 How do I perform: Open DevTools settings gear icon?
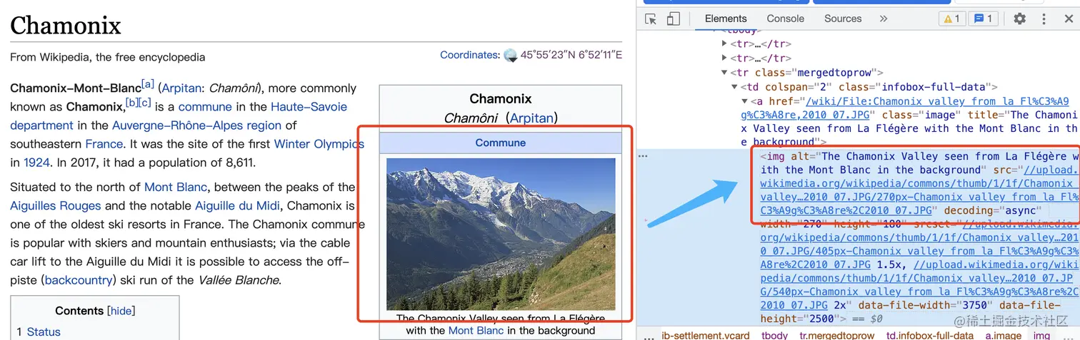click(x=1019, y=19)
